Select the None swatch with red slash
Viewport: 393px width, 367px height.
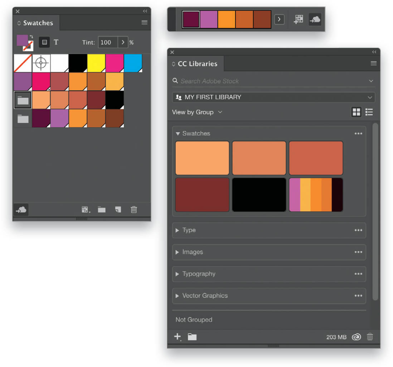point(23,63)
